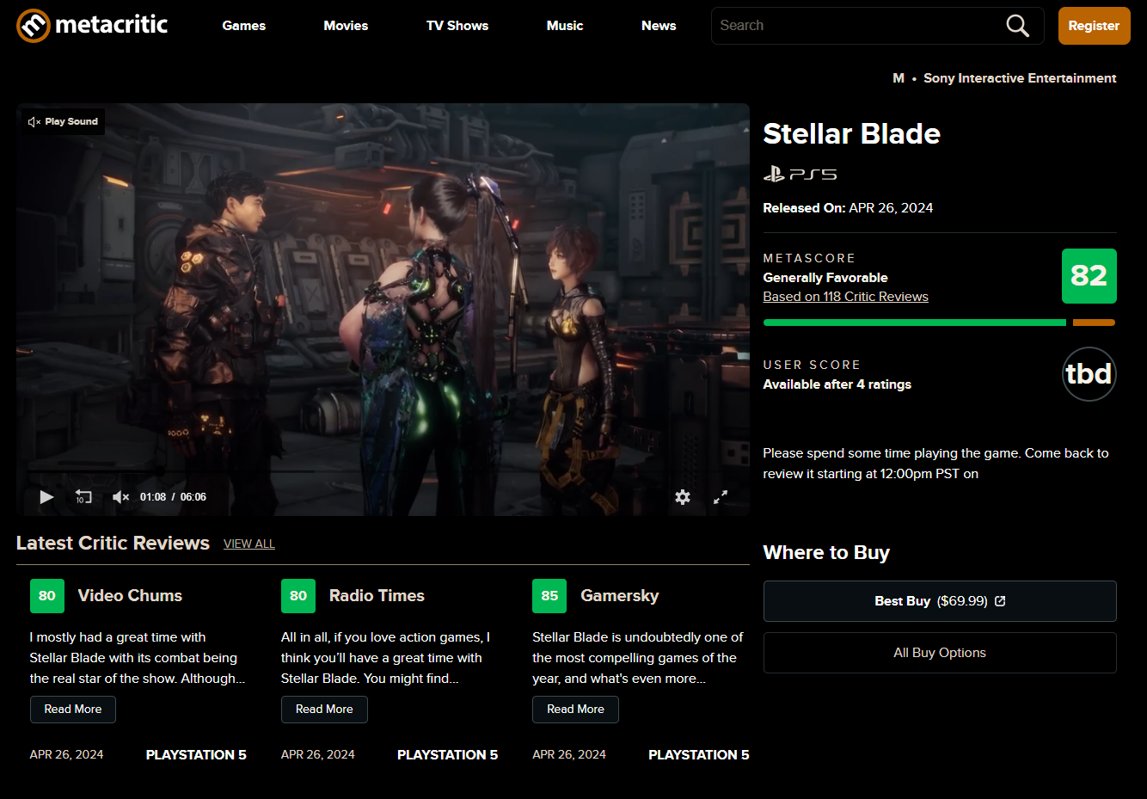Toggle Play Sound on video
This screenshot has width=1147, height=799.
coord(63,122)
